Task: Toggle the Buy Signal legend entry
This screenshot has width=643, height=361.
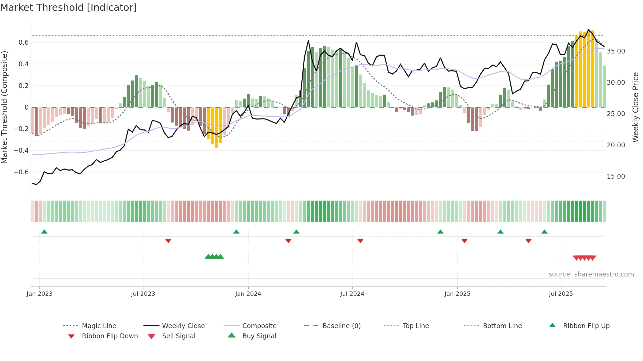Action: (252, 336)
